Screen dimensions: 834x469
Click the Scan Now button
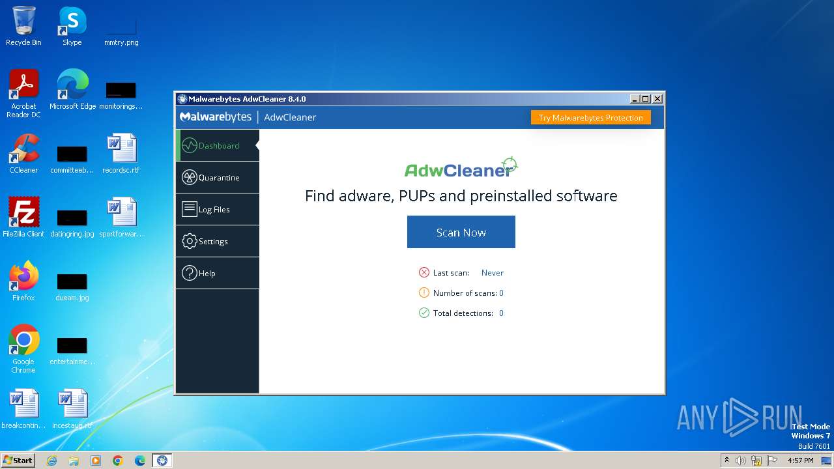pyautogui.click(x=461, y=232)
